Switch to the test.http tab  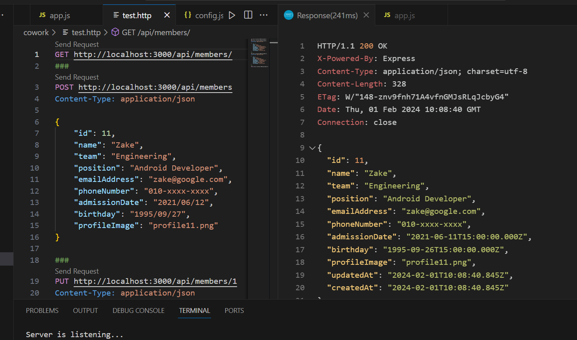(139, 15)
